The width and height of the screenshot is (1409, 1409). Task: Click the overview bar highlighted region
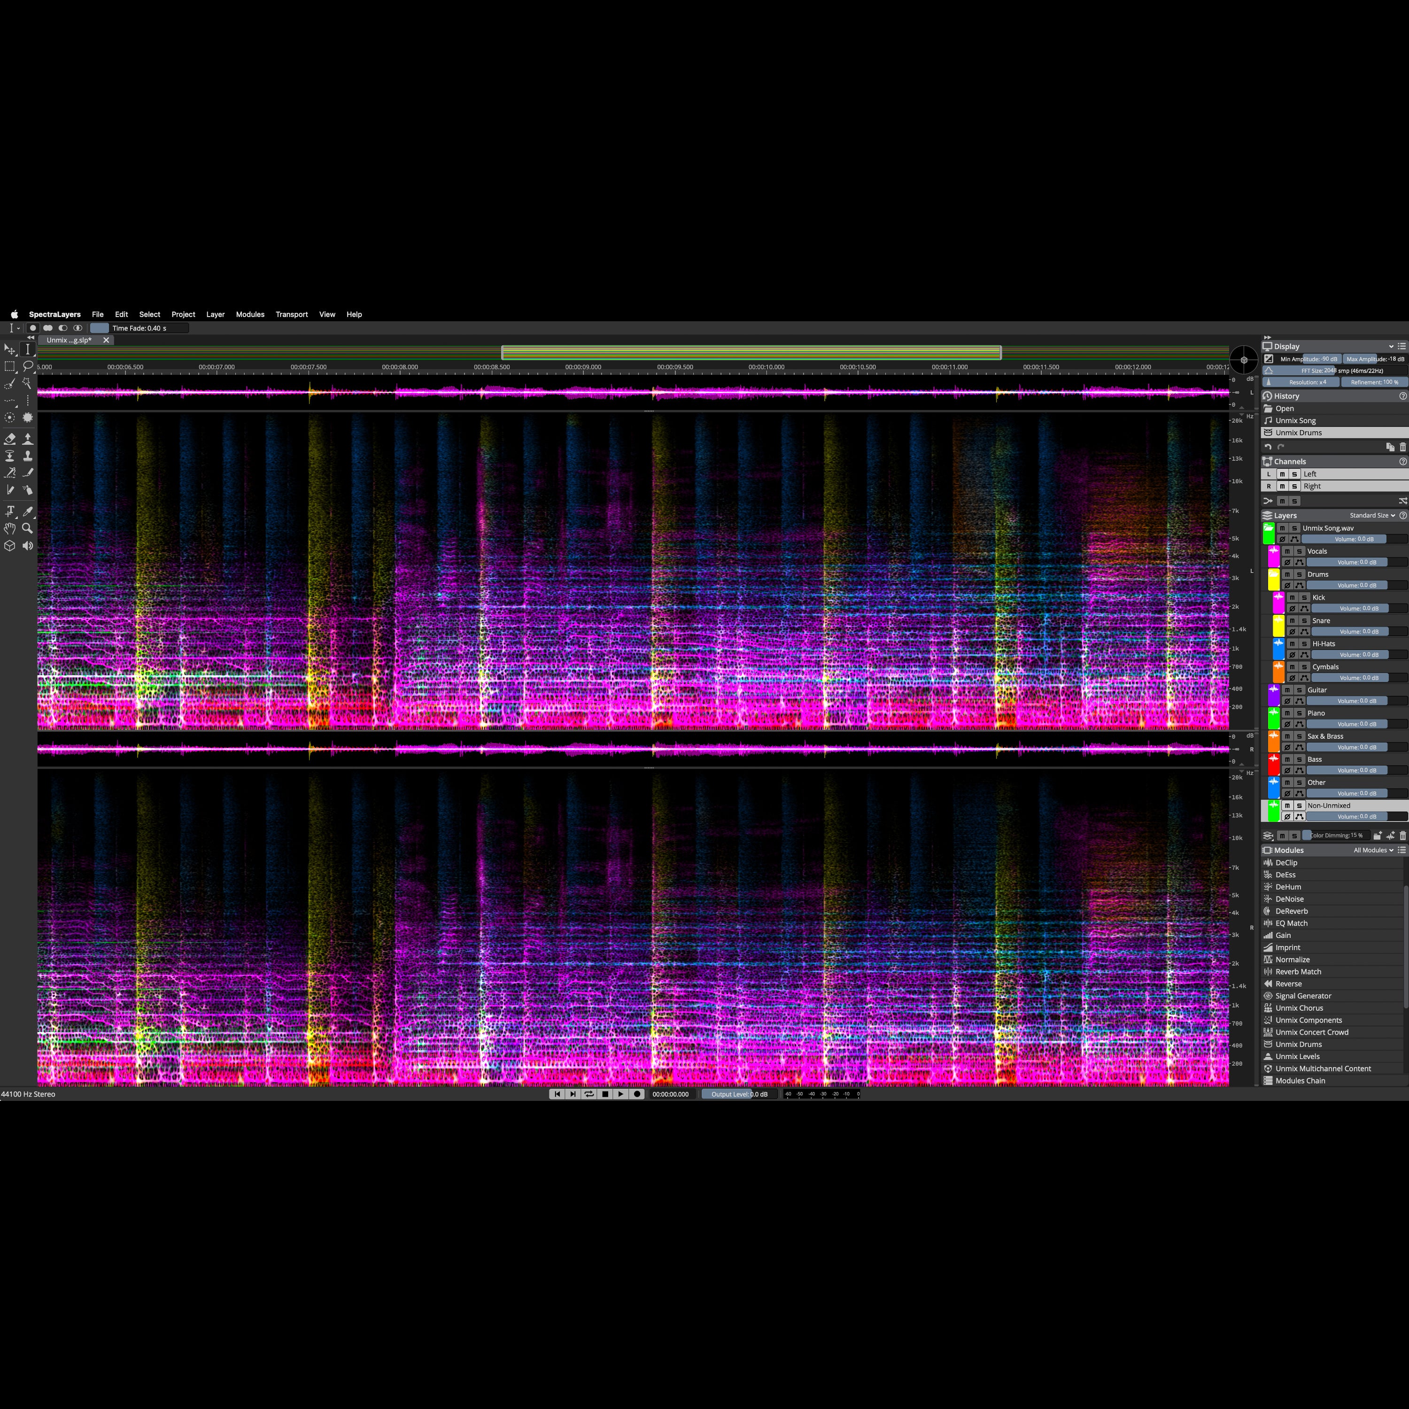click(751, 353)
